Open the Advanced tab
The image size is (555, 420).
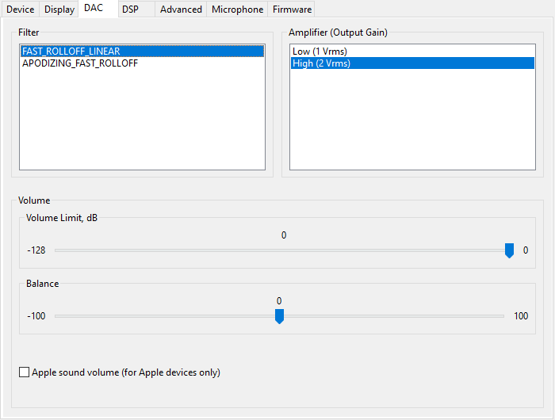click(181, 10)
